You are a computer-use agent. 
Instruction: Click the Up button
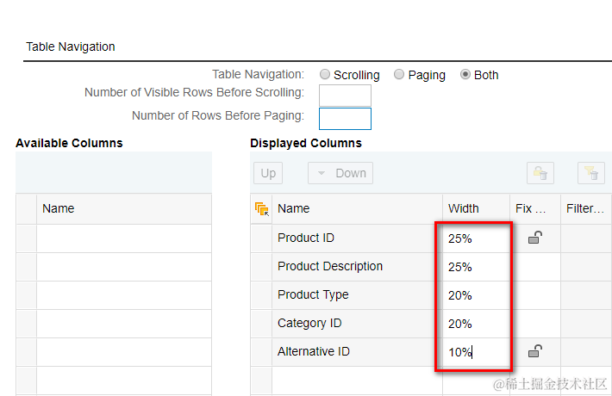coord(268,173)
